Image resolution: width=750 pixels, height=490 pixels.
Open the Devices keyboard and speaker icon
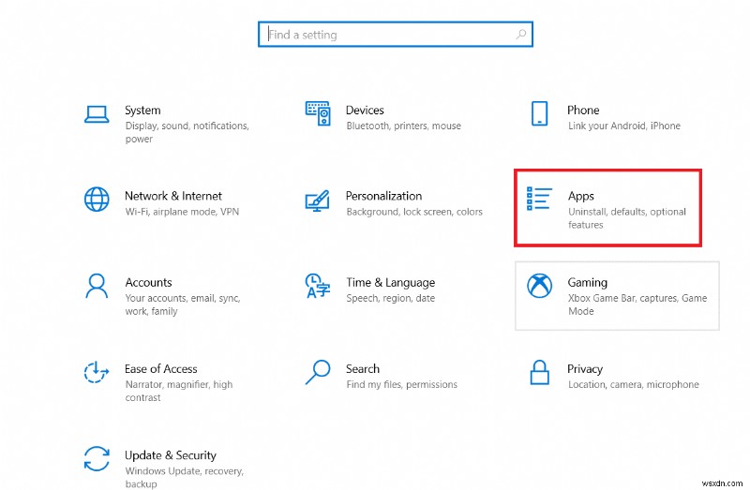(x=318, y=114)
